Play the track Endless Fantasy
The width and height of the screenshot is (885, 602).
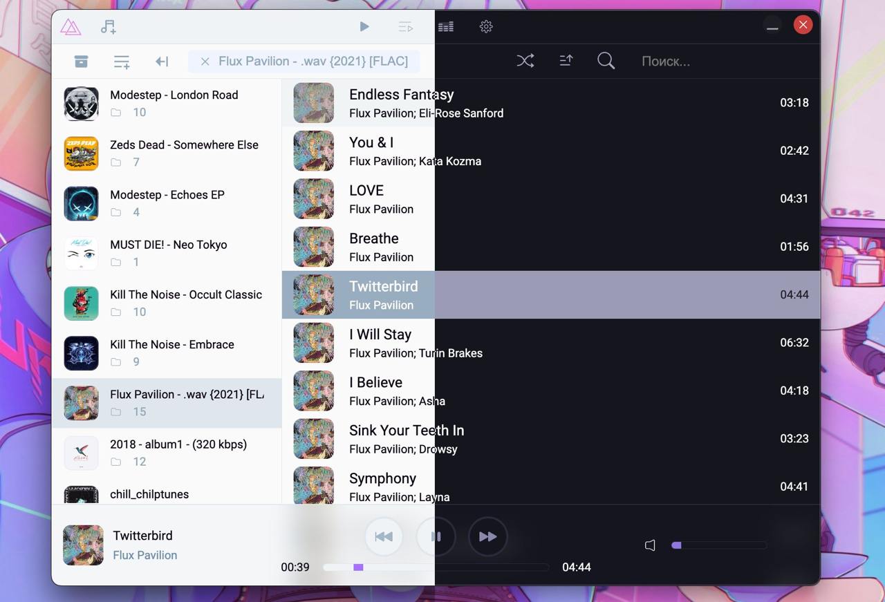[x=551, y=103]
